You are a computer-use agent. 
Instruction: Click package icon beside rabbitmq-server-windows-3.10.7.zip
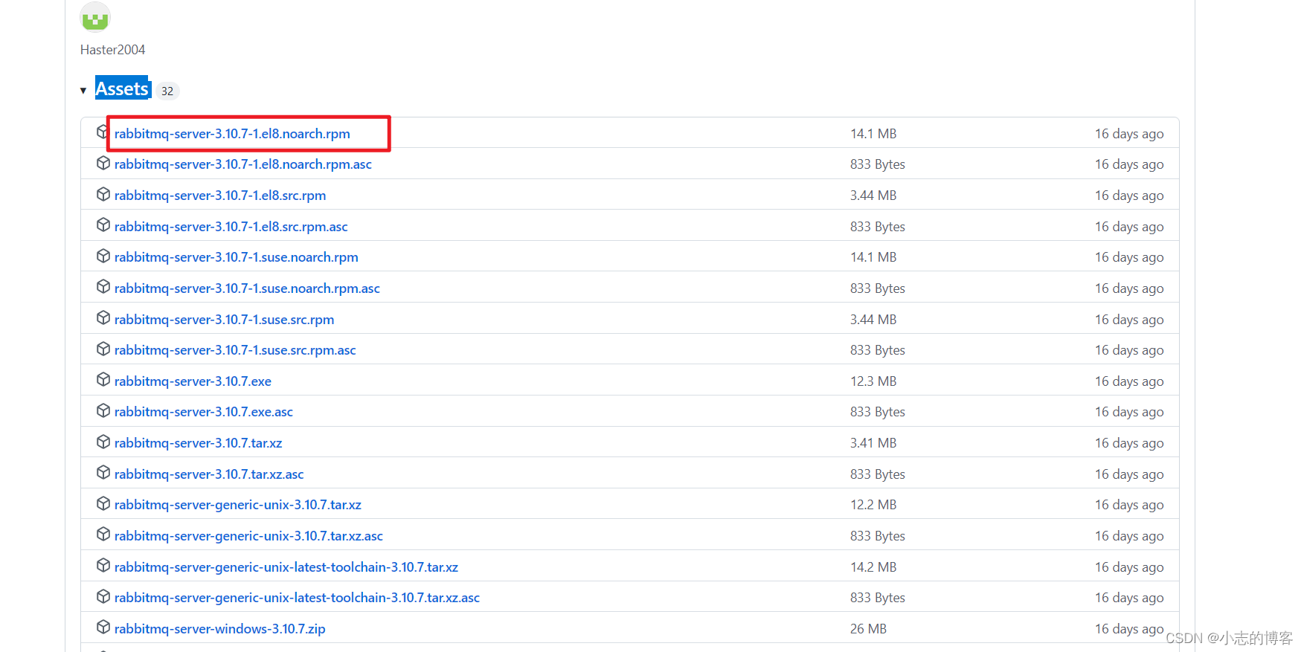[103, 627]
